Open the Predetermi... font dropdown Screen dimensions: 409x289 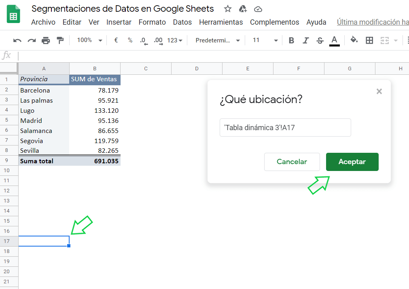pyautogui.click(x=218, y=40)
